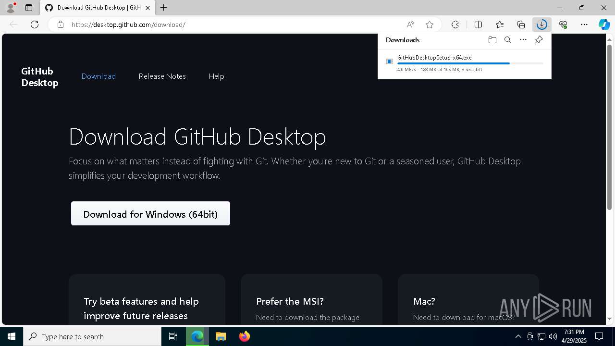Open more options in Downloads panel
The image size is (615, 346).
[523, 40]
